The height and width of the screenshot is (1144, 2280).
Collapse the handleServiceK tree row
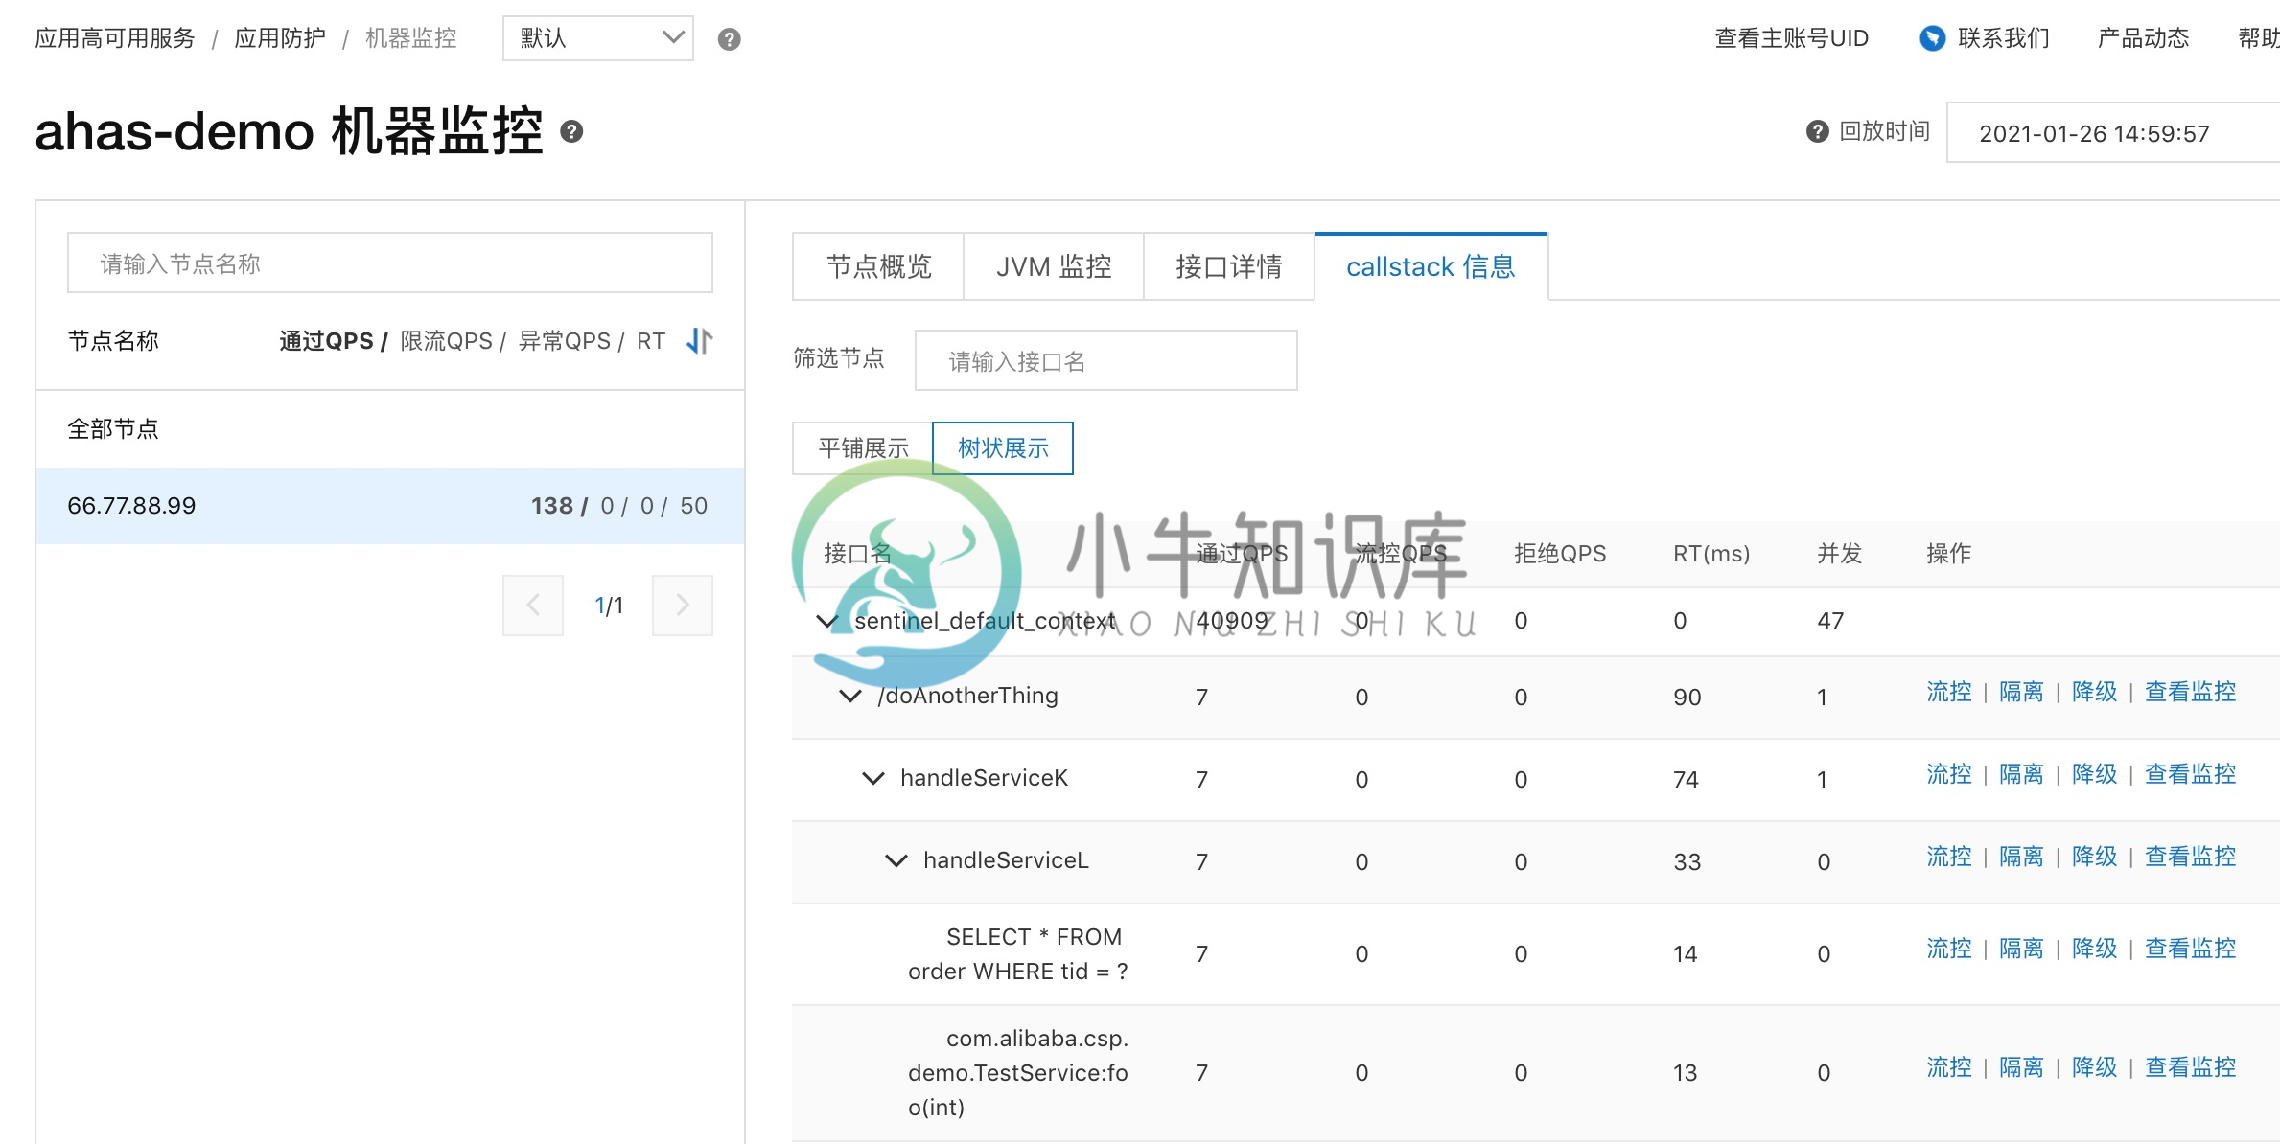point(872,778)
